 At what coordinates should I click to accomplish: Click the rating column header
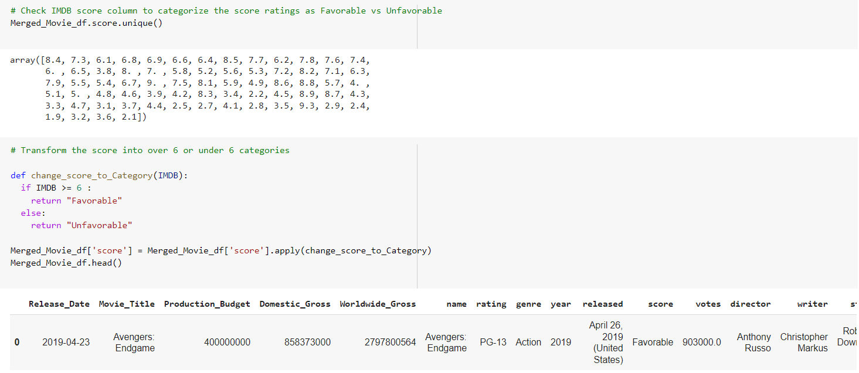pyautogui.click(x=491, y=304)
